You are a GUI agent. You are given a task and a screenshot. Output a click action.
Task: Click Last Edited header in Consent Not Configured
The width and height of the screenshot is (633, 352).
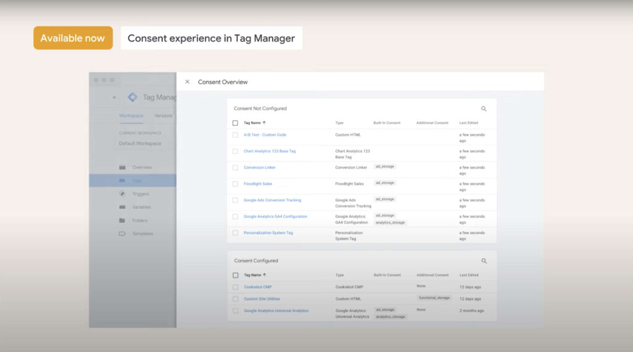[469, 122]
